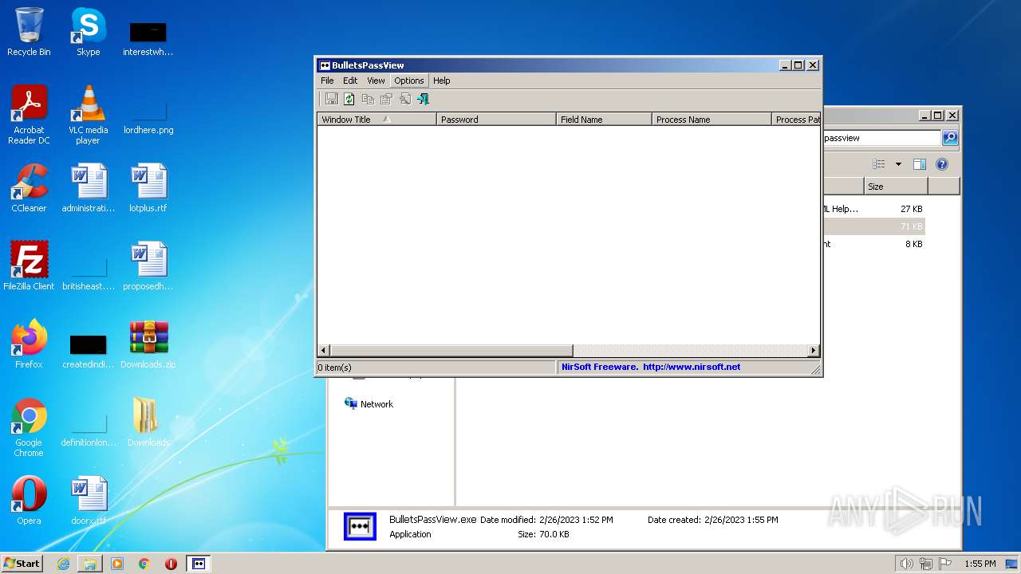1021x574 pixels.
Task: Click Internet Explorer taskbar icon
Action: (63, 564)
